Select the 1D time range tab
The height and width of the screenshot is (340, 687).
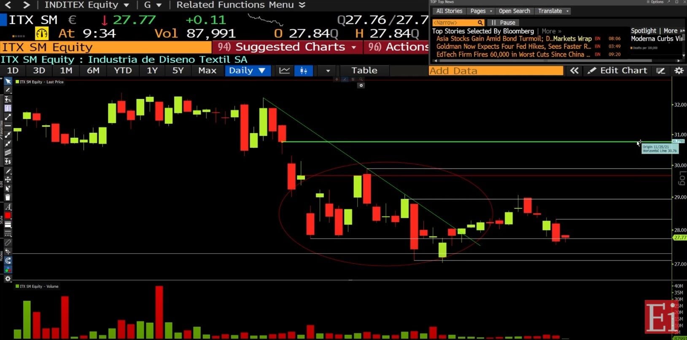click(x=13, y=71)
